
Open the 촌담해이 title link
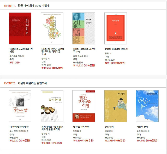point(109,127)
